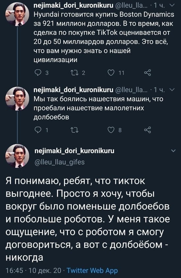Open options chevron on first tweet
The height and width of the screenshot is (278, 181).
172,6
